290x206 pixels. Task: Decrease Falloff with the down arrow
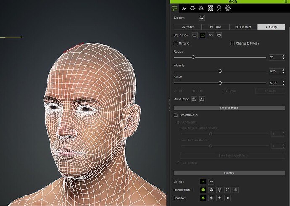click(283, 84)
